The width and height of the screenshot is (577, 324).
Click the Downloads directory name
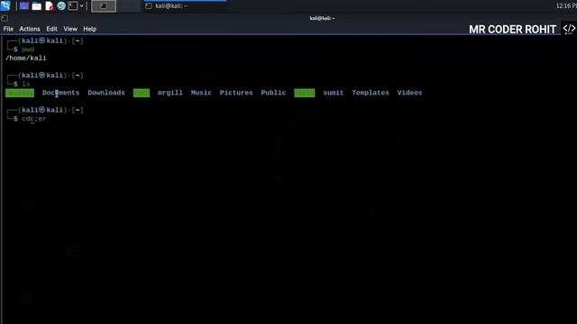(106, 93)
